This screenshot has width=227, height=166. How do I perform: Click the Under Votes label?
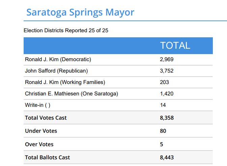click(41, 131)
